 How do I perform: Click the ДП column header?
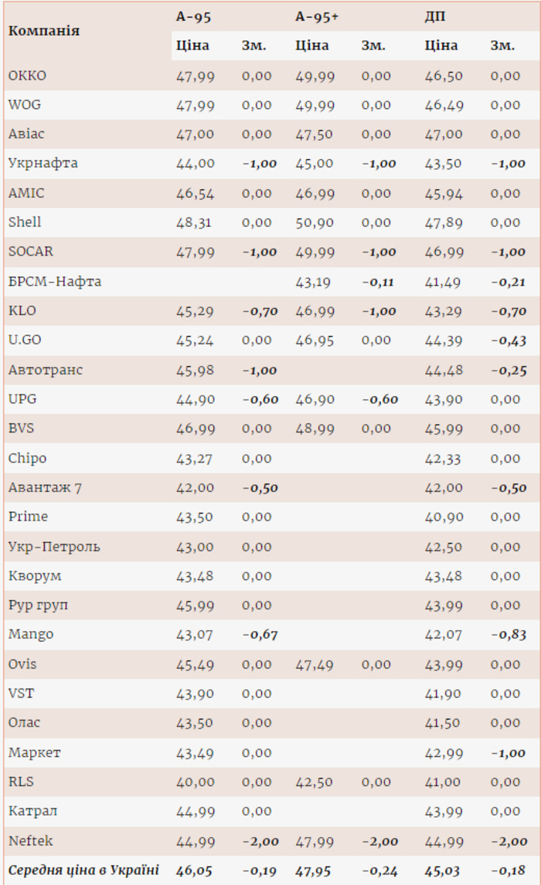point(434,16)
